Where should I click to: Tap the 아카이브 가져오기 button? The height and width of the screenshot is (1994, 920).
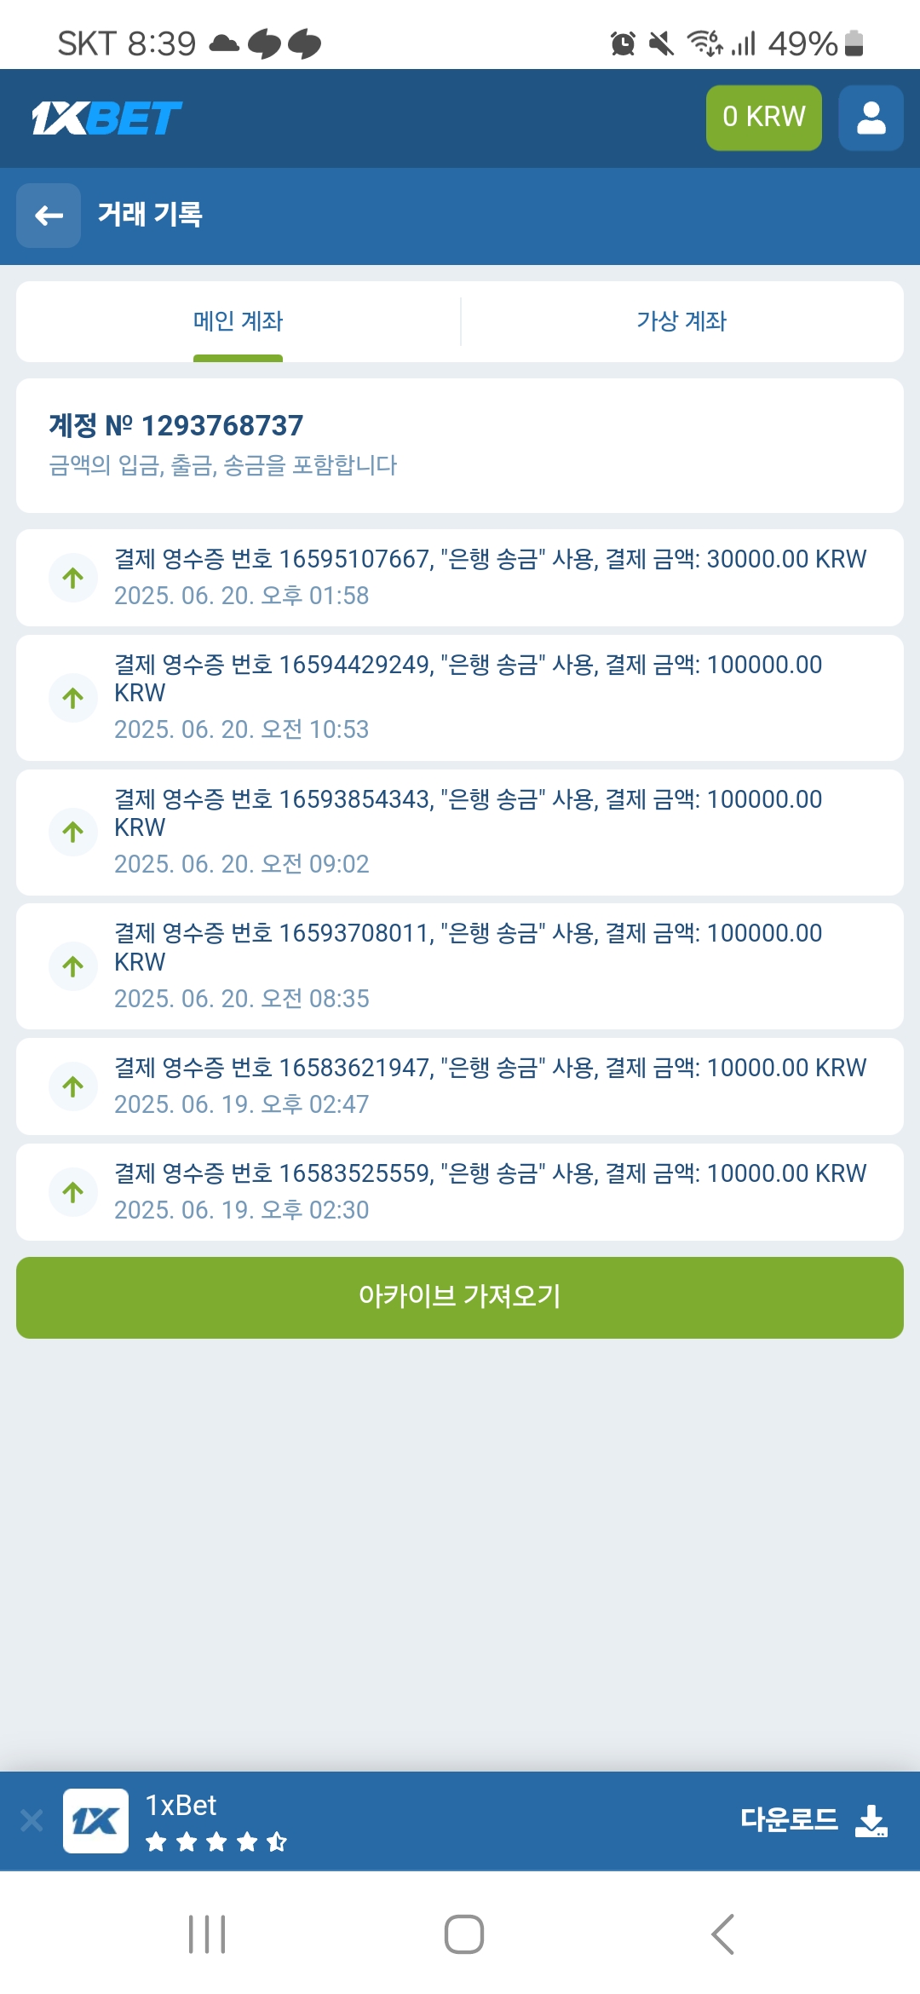pos(460,1297)
